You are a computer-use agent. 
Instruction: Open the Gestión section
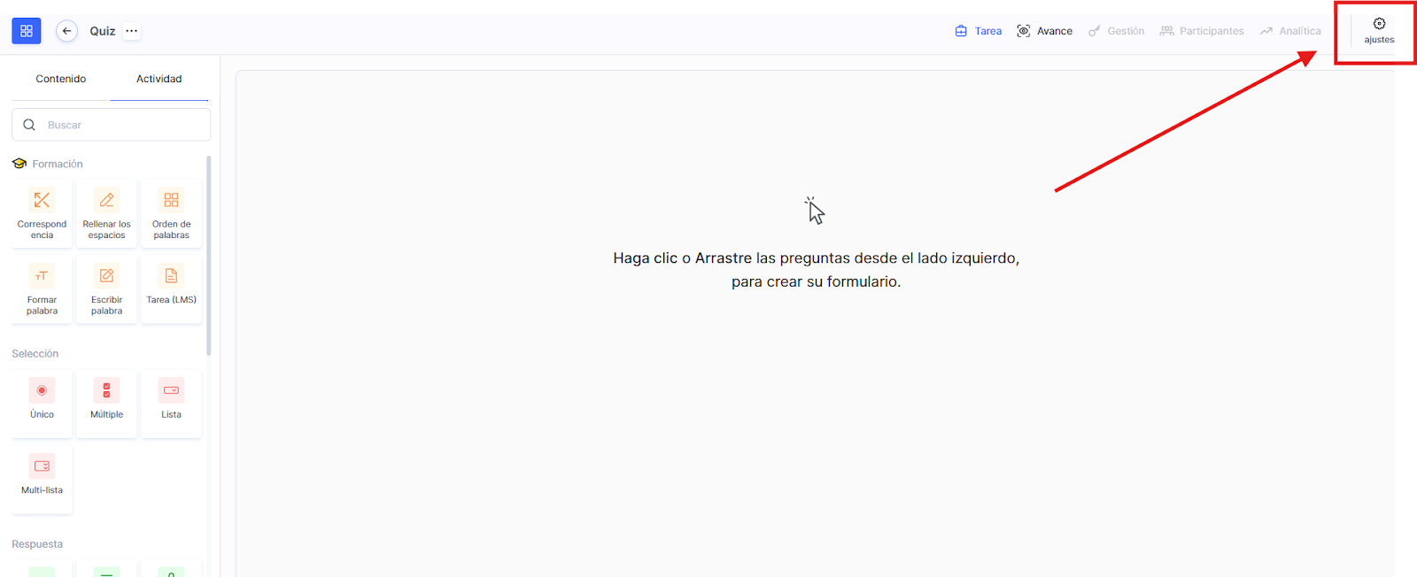pos(1117,31)
